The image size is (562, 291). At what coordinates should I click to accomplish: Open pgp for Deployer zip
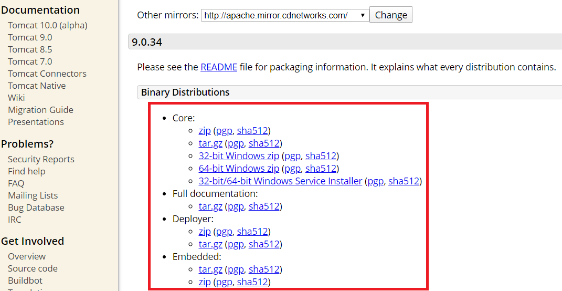pyautogui.click(x=225, y=232)
